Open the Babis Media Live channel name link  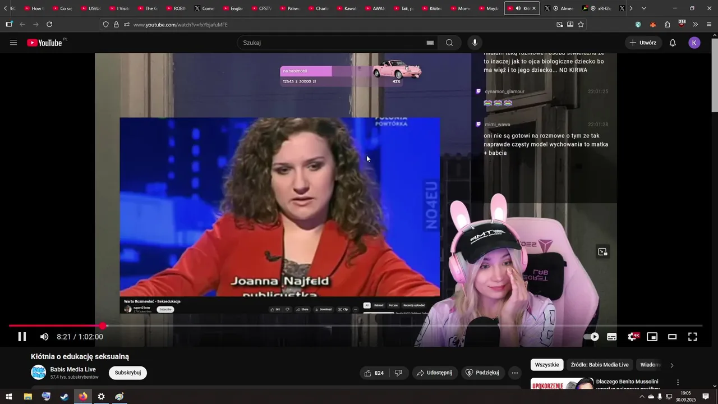coord(73,369)
